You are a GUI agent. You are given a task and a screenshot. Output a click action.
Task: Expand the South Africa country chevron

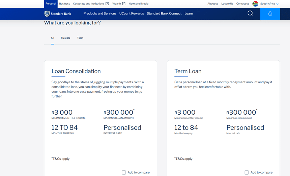coord(277,4)
